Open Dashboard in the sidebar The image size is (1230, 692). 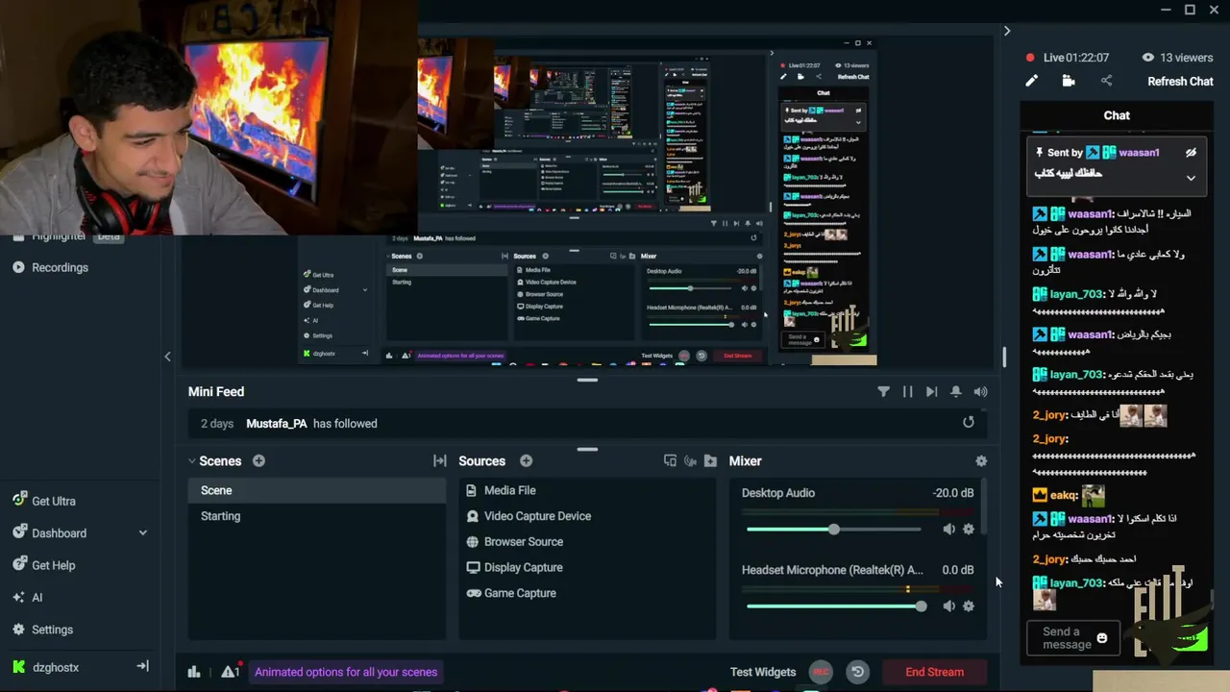59,533
